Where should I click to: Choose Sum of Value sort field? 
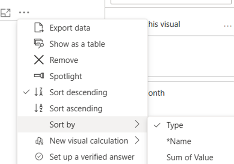coord(190,158)
